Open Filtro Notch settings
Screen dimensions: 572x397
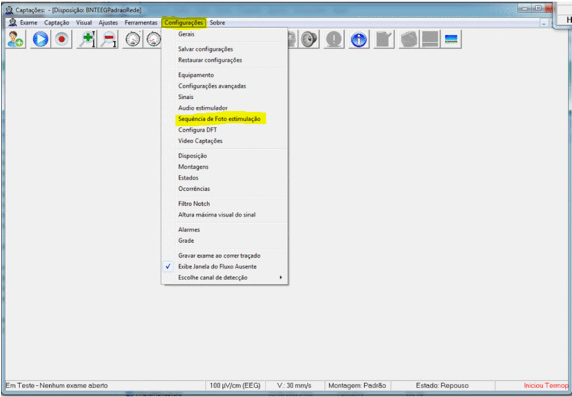(194, 204)
